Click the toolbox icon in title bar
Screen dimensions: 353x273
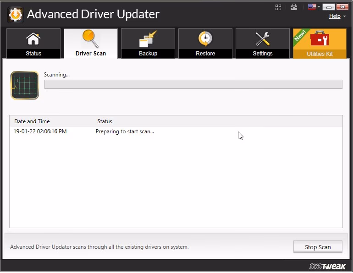pos(294,7)
